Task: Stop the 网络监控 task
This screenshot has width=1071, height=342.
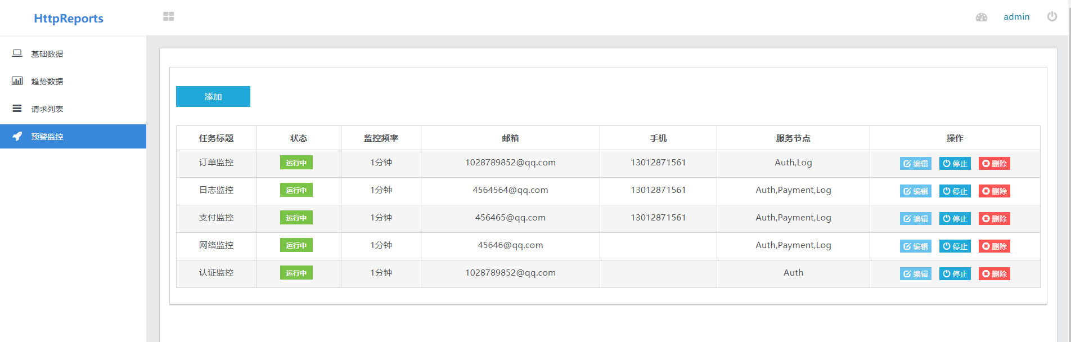Action: pyautogui.click(x=955, y=246)
